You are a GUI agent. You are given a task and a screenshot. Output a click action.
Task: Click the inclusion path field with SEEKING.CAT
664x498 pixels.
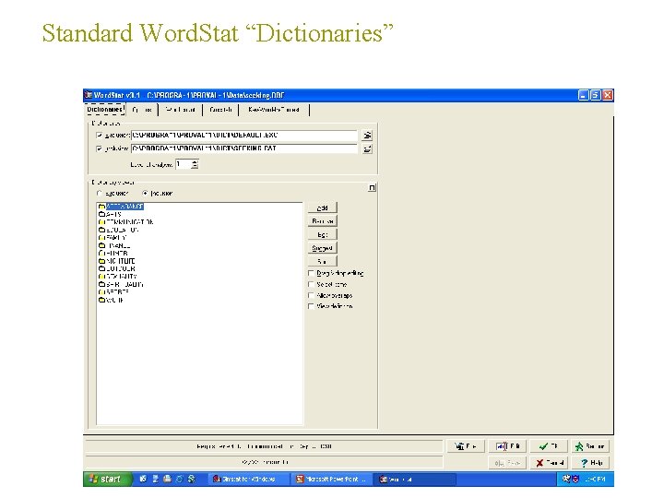click(x=243, y=148)
